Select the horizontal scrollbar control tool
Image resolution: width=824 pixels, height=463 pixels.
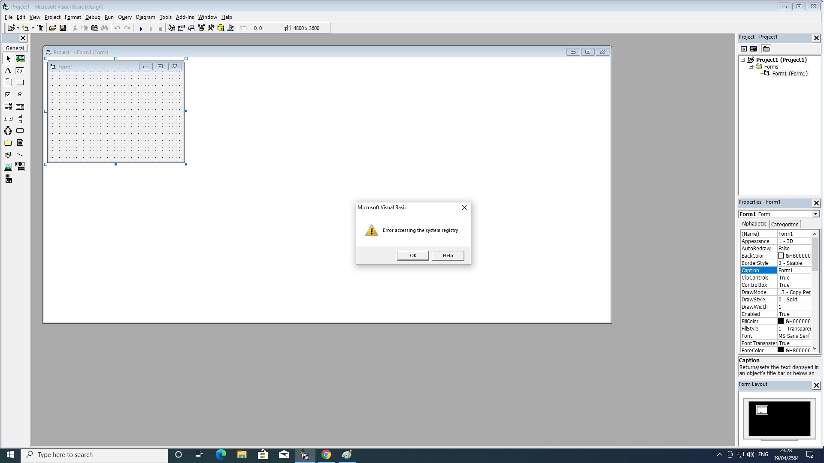pyautogui.click(x=8, y=119)
